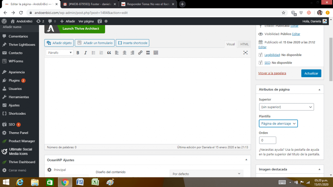Screen dimensions: 333x187
Task: Open Superior parent page dropdown
Action: [286, 107]
